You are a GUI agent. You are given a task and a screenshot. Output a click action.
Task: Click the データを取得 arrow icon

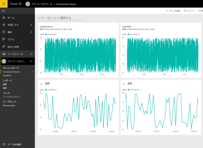(4, 144)
